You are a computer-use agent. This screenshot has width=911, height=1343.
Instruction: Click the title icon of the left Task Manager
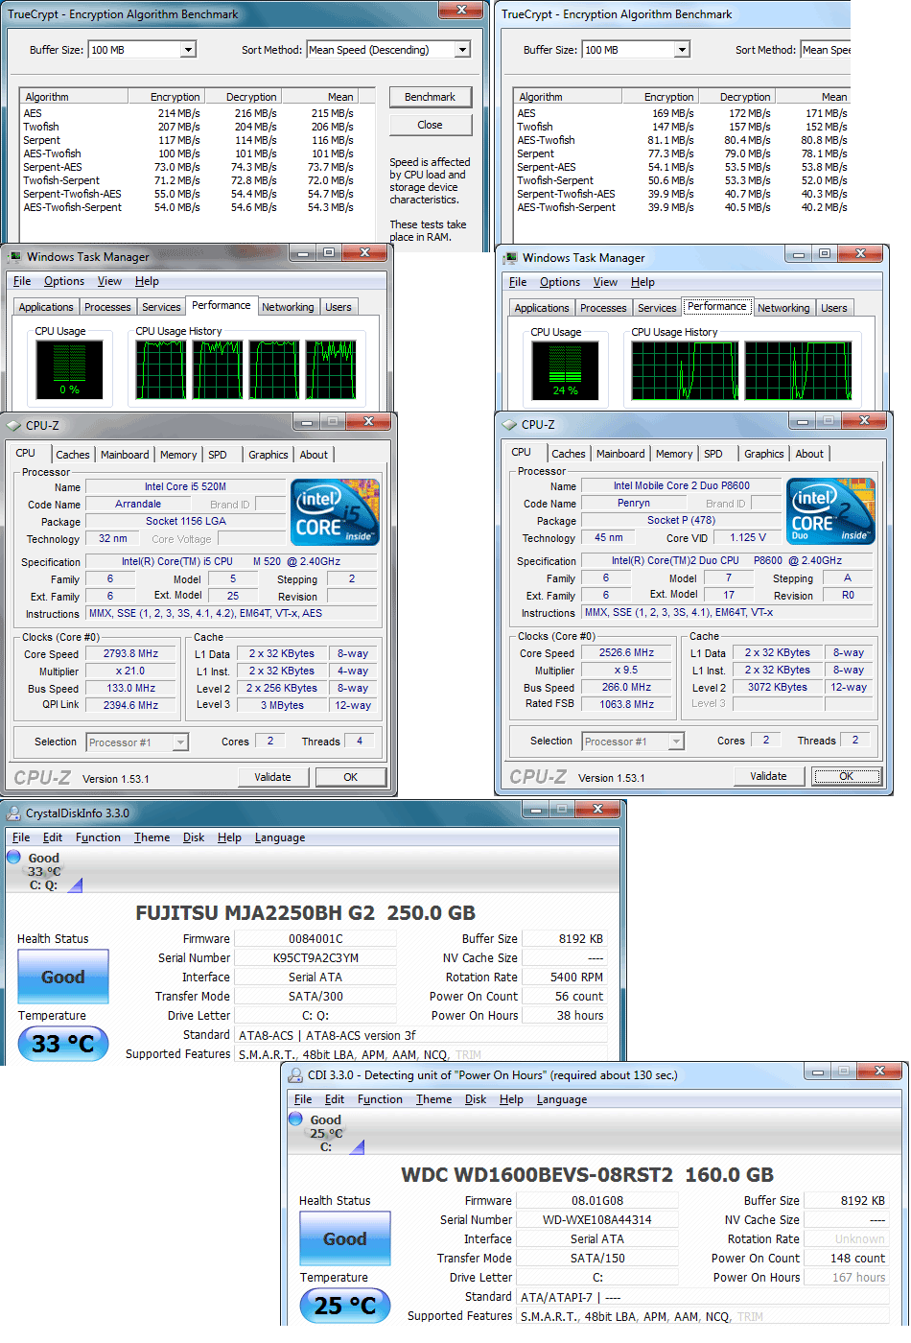[14, 256]
